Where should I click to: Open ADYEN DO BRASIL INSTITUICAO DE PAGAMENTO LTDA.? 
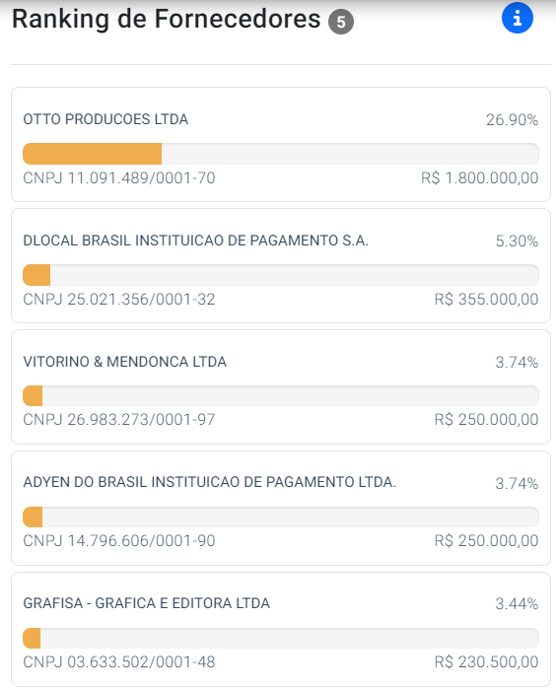point(210,482)
